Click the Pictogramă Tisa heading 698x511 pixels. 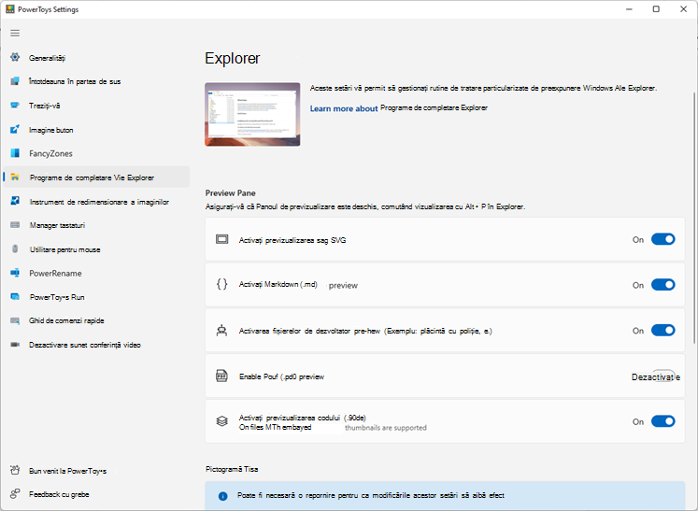click(x=232, y=469)
